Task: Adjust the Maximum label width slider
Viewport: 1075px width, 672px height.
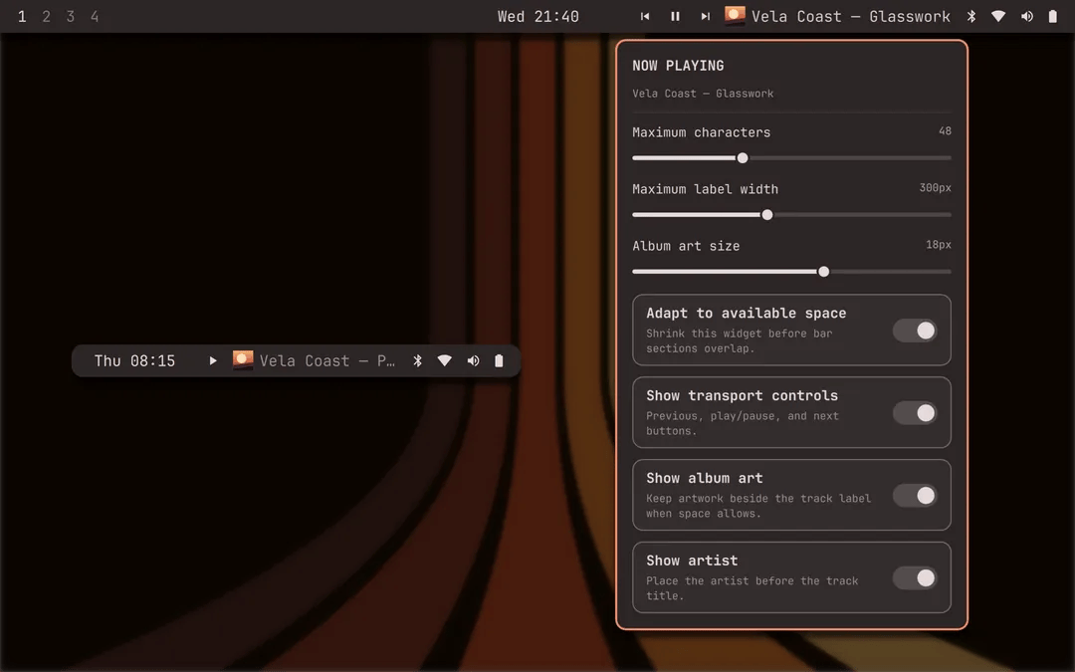Action: click(791, 215)
